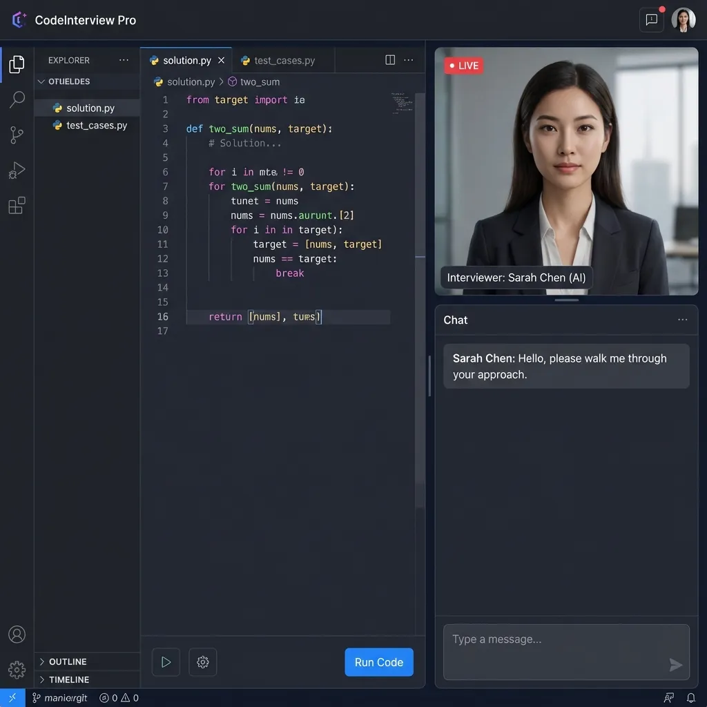Expand the TIMELINE section
Viewport: 707px width, 707px height.
point(67,679)
